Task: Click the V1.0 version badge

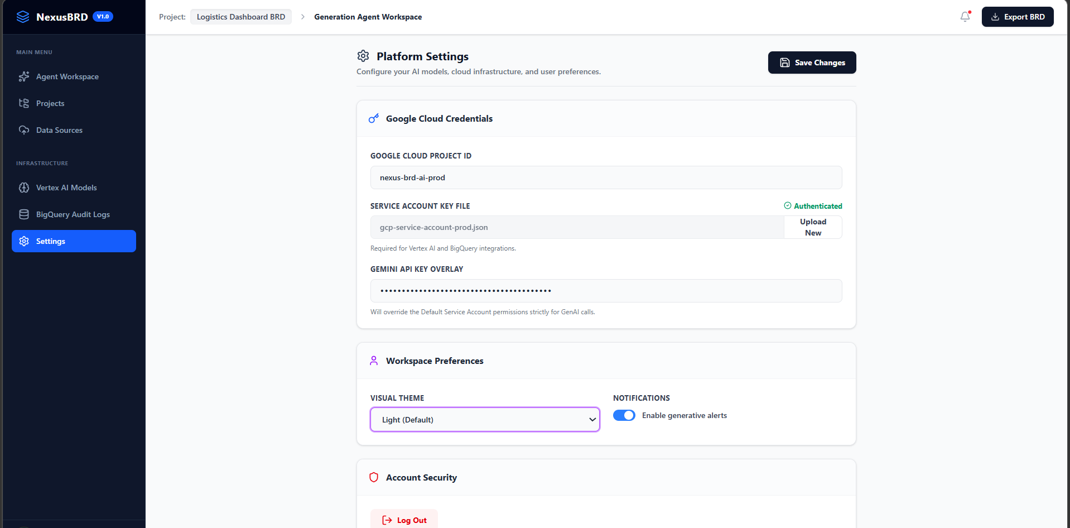Action: point(103,17)
